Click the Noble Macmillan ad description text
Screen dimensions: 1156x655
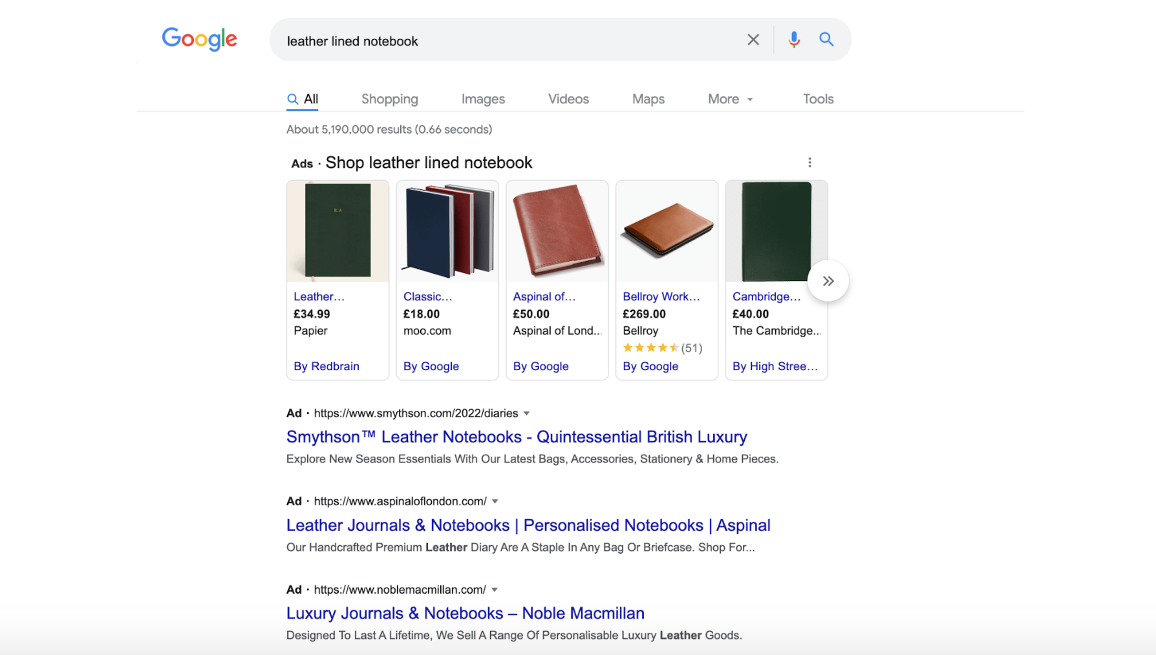coord(514,636)
